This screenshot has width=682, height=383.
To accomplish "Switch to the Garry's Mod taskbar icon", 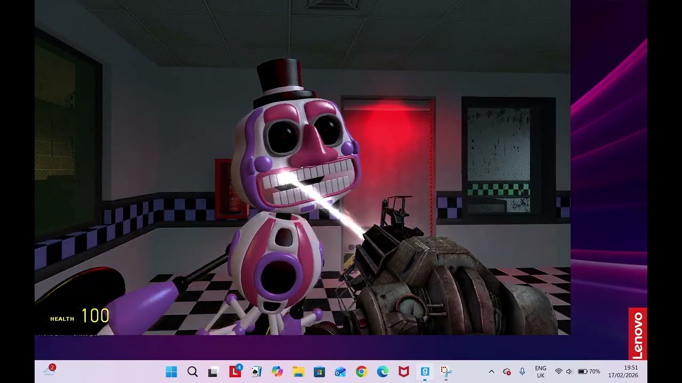I will (425, 372).
